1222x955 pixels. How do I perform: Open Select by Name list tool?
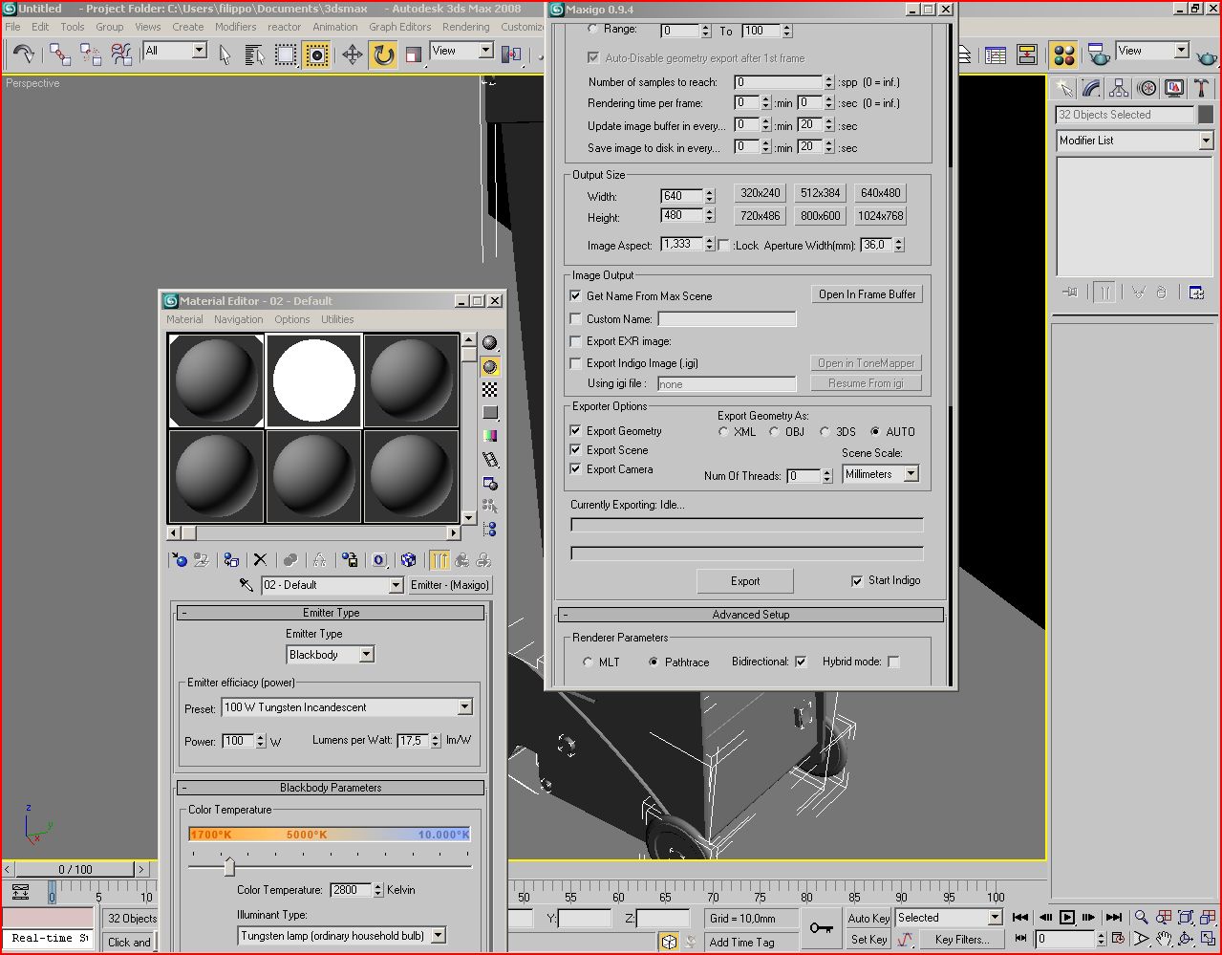coord(254,54)
